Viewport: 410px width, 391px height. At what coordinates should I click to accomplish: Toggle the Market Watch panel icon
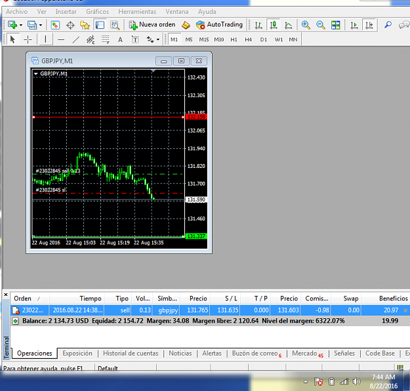(55, 25)
